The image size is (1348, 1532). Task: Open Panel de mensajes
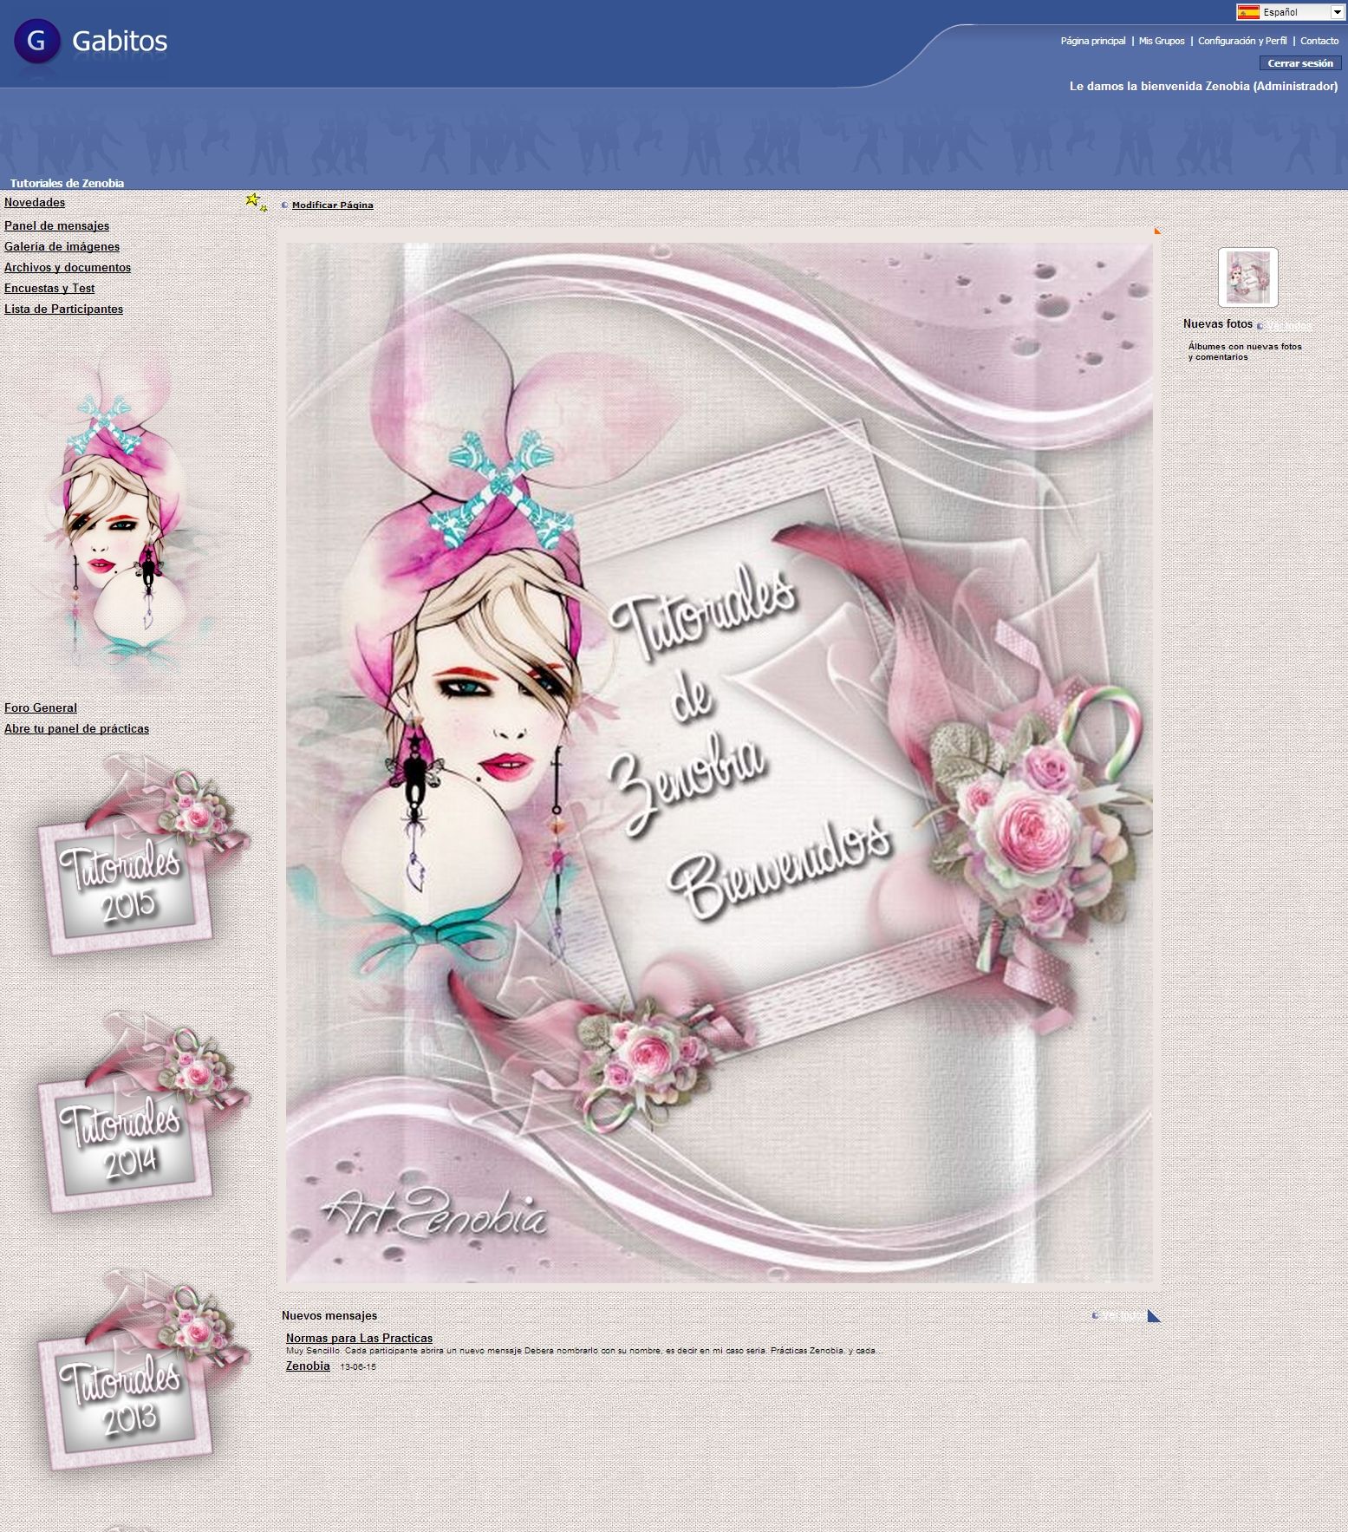[56, 225]
